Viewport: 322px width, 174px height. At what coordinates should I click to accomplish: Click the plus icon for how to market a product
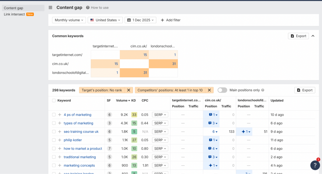pyautogui.click(x=60, y=149)
